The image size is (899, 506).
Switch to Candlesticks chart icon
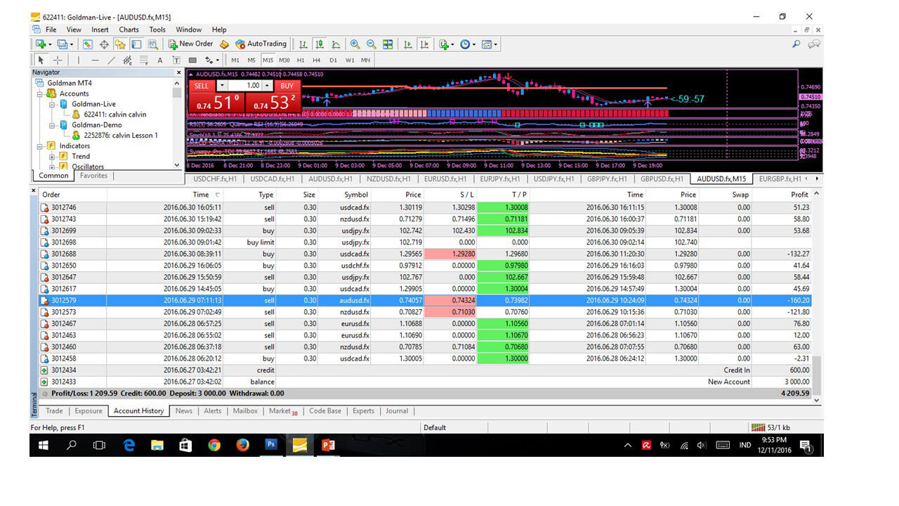click(320, 44)
